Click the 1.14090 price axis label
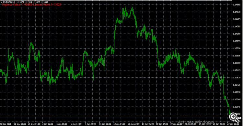This screenshot has width=243, height=126. pyautogui.click(x=237, y=34)
